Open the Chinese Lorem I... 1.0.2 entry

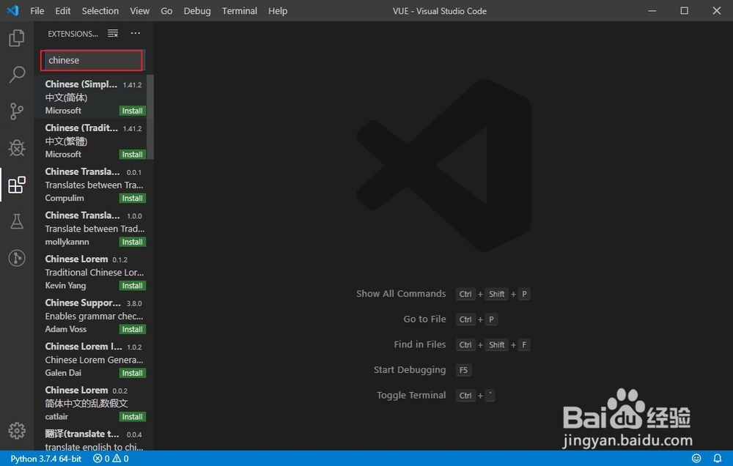click(94, 360)
